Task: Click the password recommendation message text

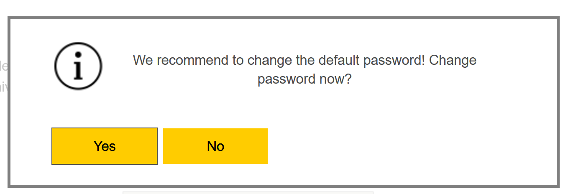Action: pos(305,69)
